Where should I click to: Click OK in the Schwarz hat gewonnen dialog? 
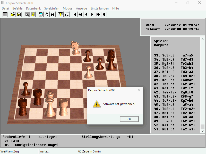point(129,119)
